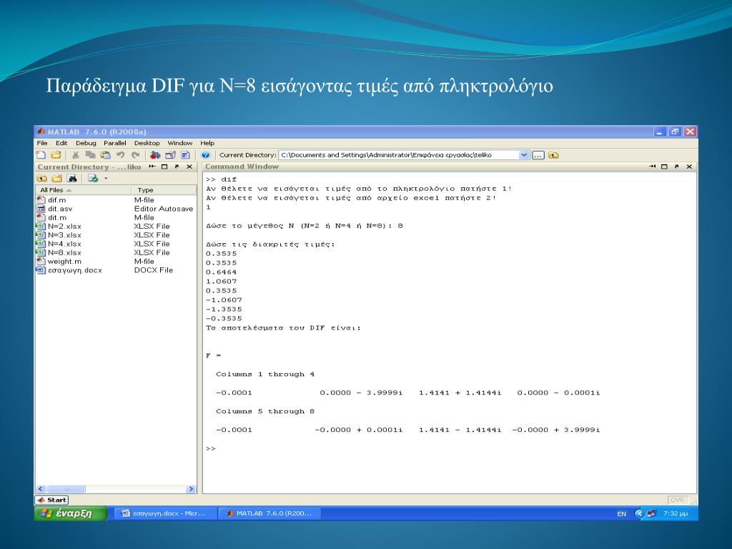Click panel's go-up-one-level folder icon
The width and height of the screenshot is (732, 549).
(x=42, y=178)
